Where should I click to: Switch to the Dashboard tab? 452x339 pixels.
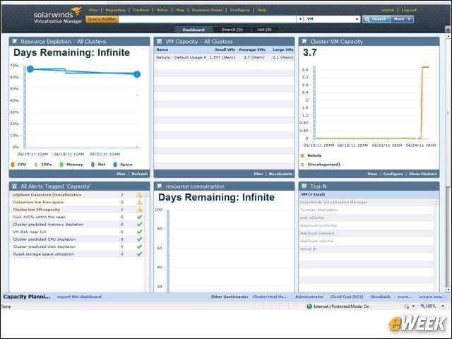[194, 30]
